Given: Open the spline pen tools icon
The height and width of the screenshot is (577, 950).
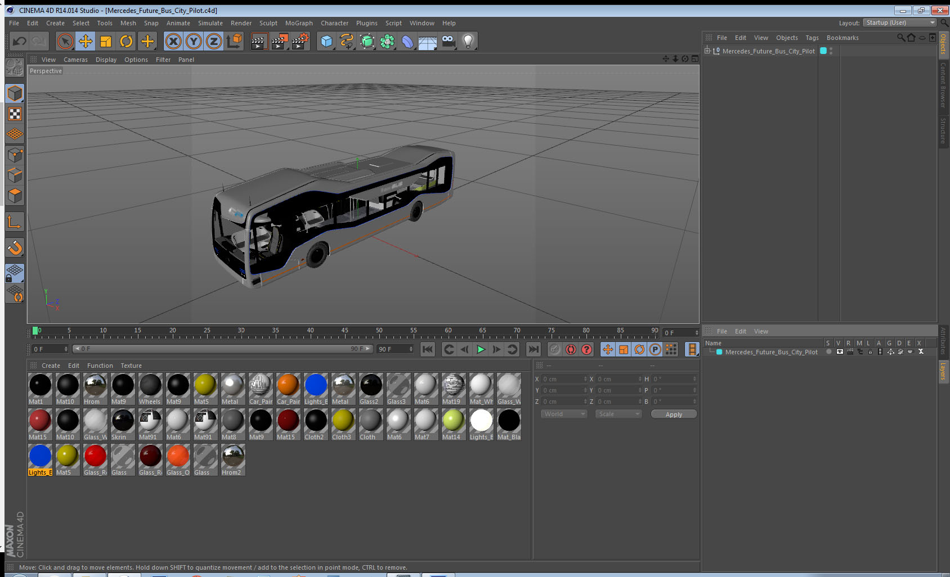Looking at the screenshot, I should click(347, 41).
